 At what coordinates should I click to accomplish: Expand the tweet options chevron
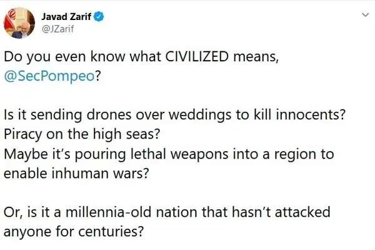[365, 15]
